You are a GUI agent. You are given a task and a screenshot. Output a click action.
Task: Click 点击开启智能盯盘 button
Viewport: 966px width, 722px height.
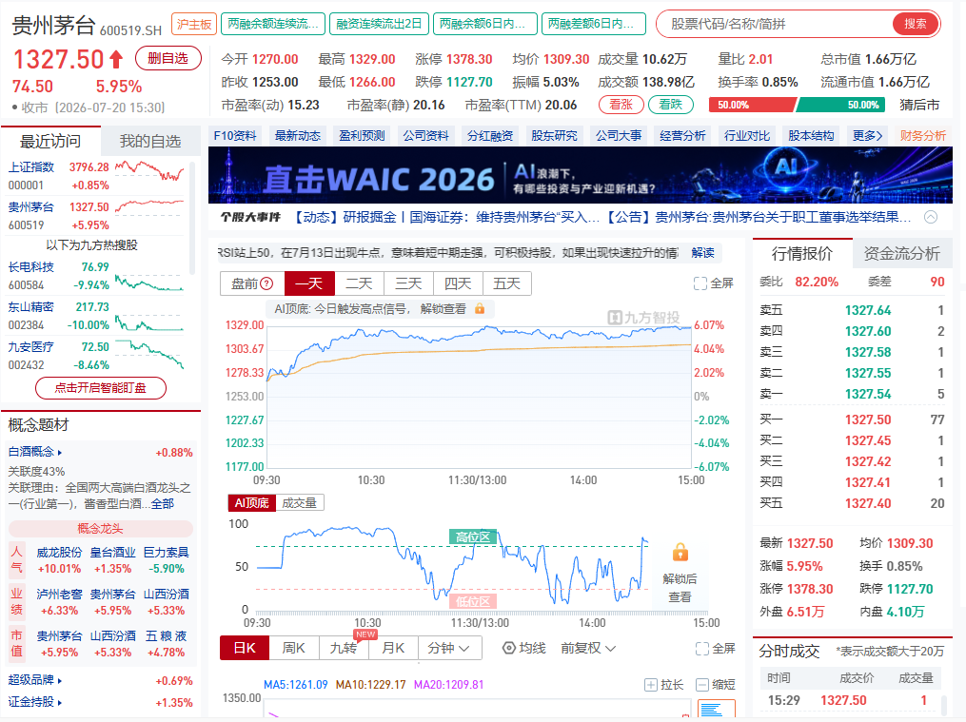pos(101,388)
